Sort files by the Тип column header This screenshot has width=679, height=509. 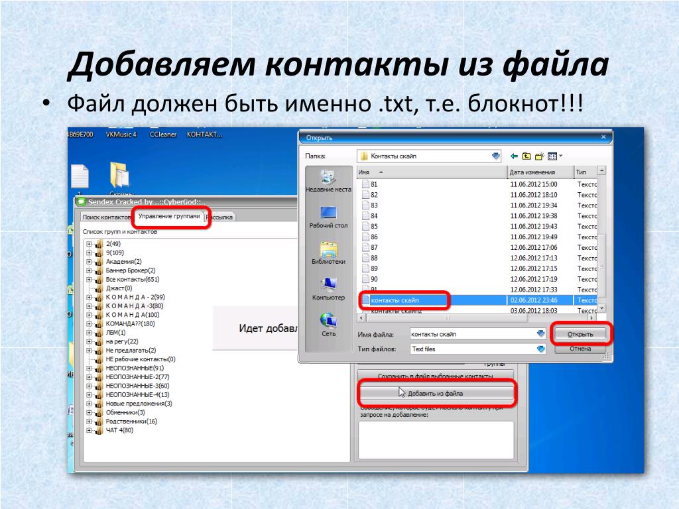tap(586, 172)
